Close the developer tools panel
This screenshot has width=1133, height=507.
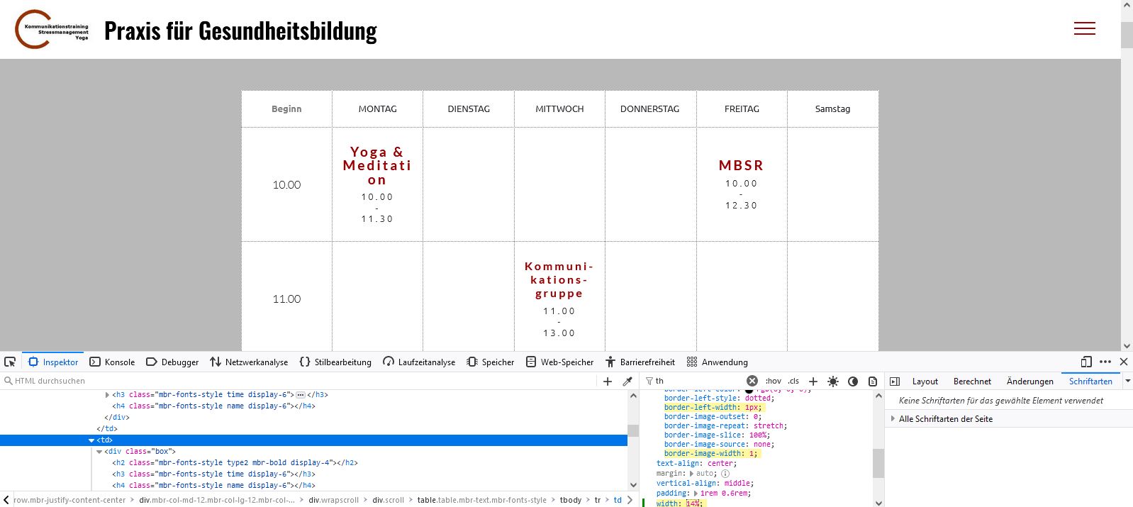(1124, 362)
